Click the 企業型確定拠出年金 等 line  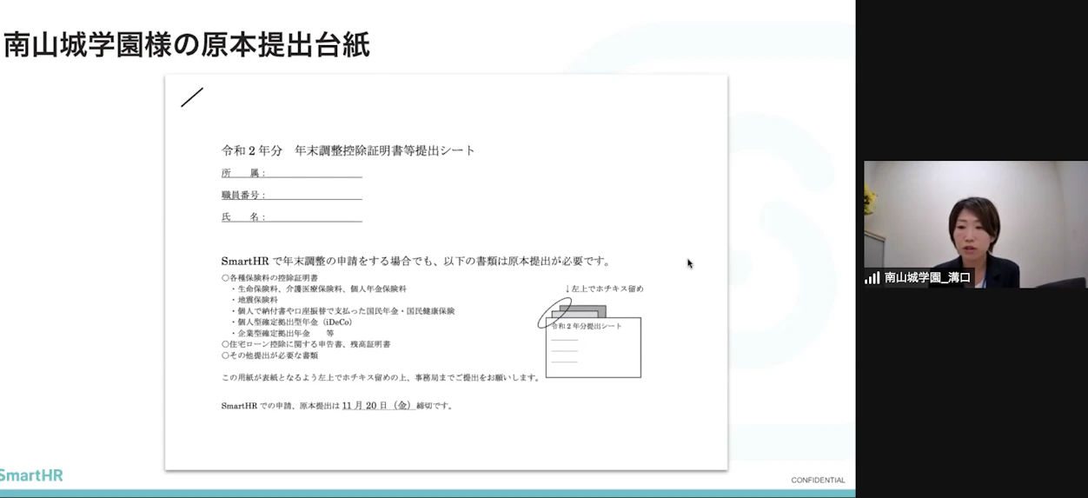click(x=282, y=333)
